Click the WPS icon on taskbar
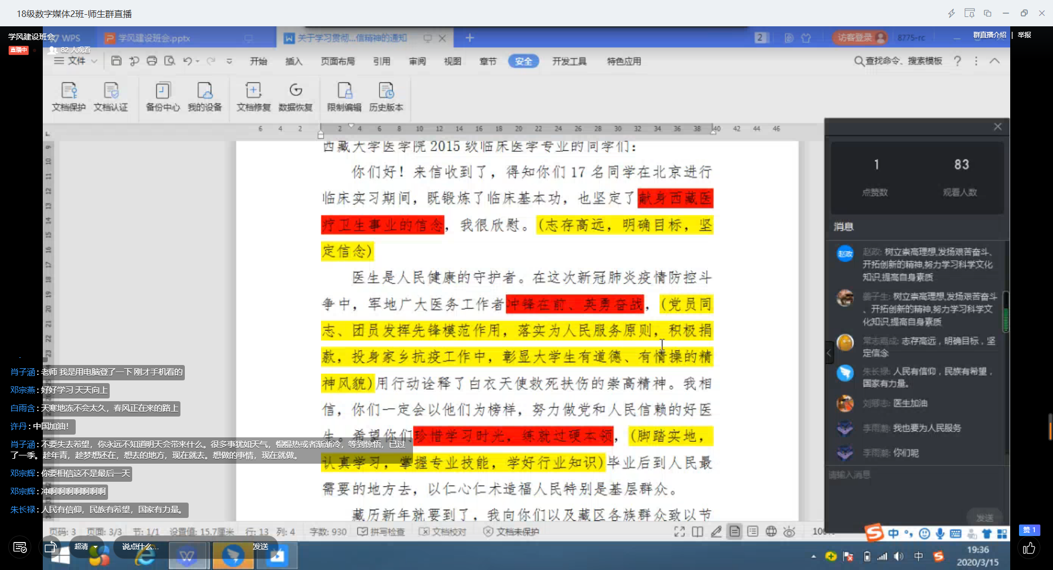 point(188,556)
